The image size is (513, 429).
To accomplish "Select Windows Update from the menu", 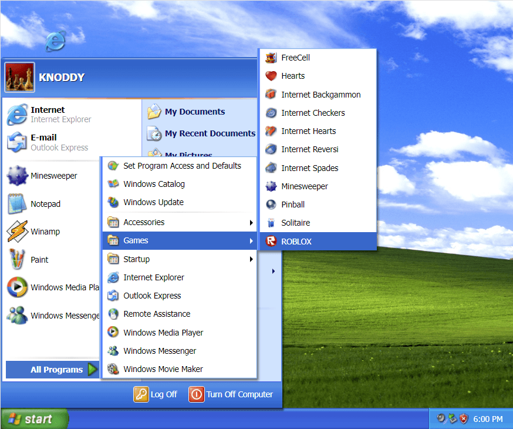I will click(x=154, y=202).
